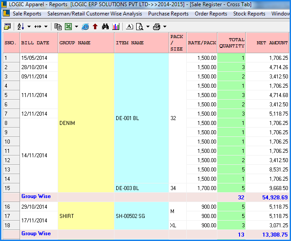Open the Window menu
Image resolution: width=291 pixels, height=241 pixels.
click(280, 14)
